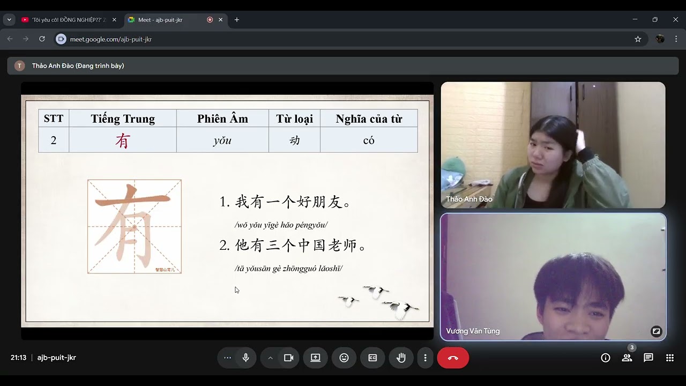Bookmark this page with the star icon
This screenshot has height=386, width=686.
coord(638,39)
